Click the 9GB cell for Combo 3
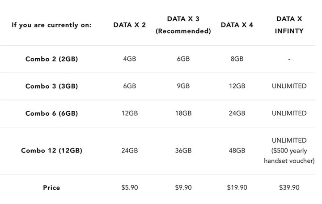The width and height of the screenshot is (322, 204). 183,86
